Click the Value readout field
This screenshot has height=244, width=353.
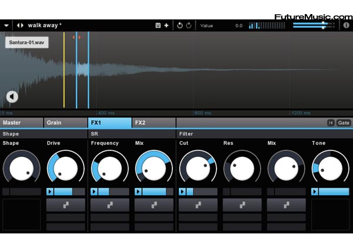click(x=221, y=26)
